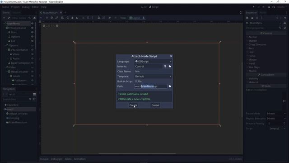The image size is (289, 163).
Task: Open the Debug menu
Action: click(x=25, y=7)
